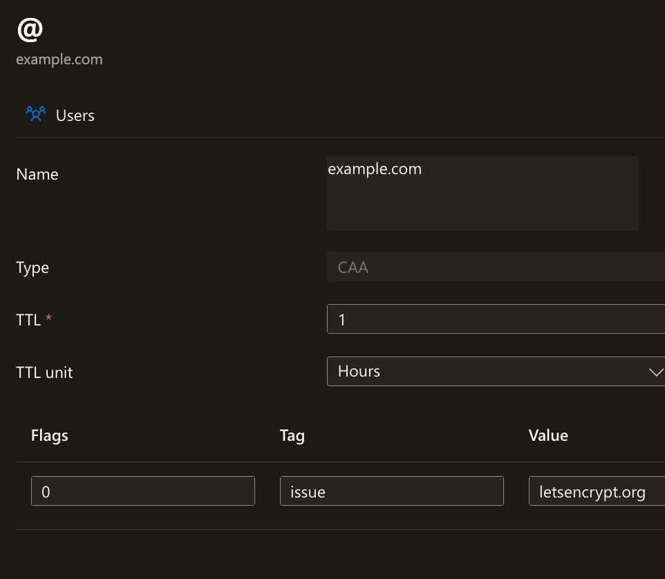Click the Value column header
Screen dimensions: 665x579
coord(548,435)
